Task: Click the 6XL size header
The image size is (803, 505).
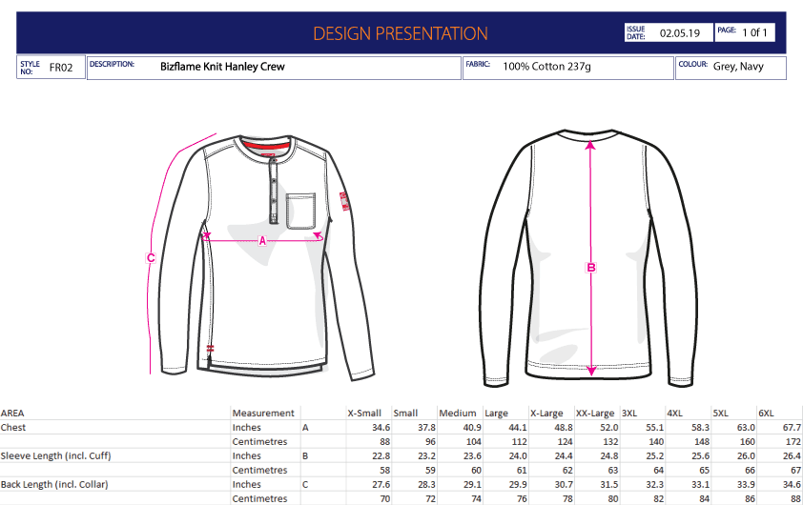Action: [x=766, y=413]
